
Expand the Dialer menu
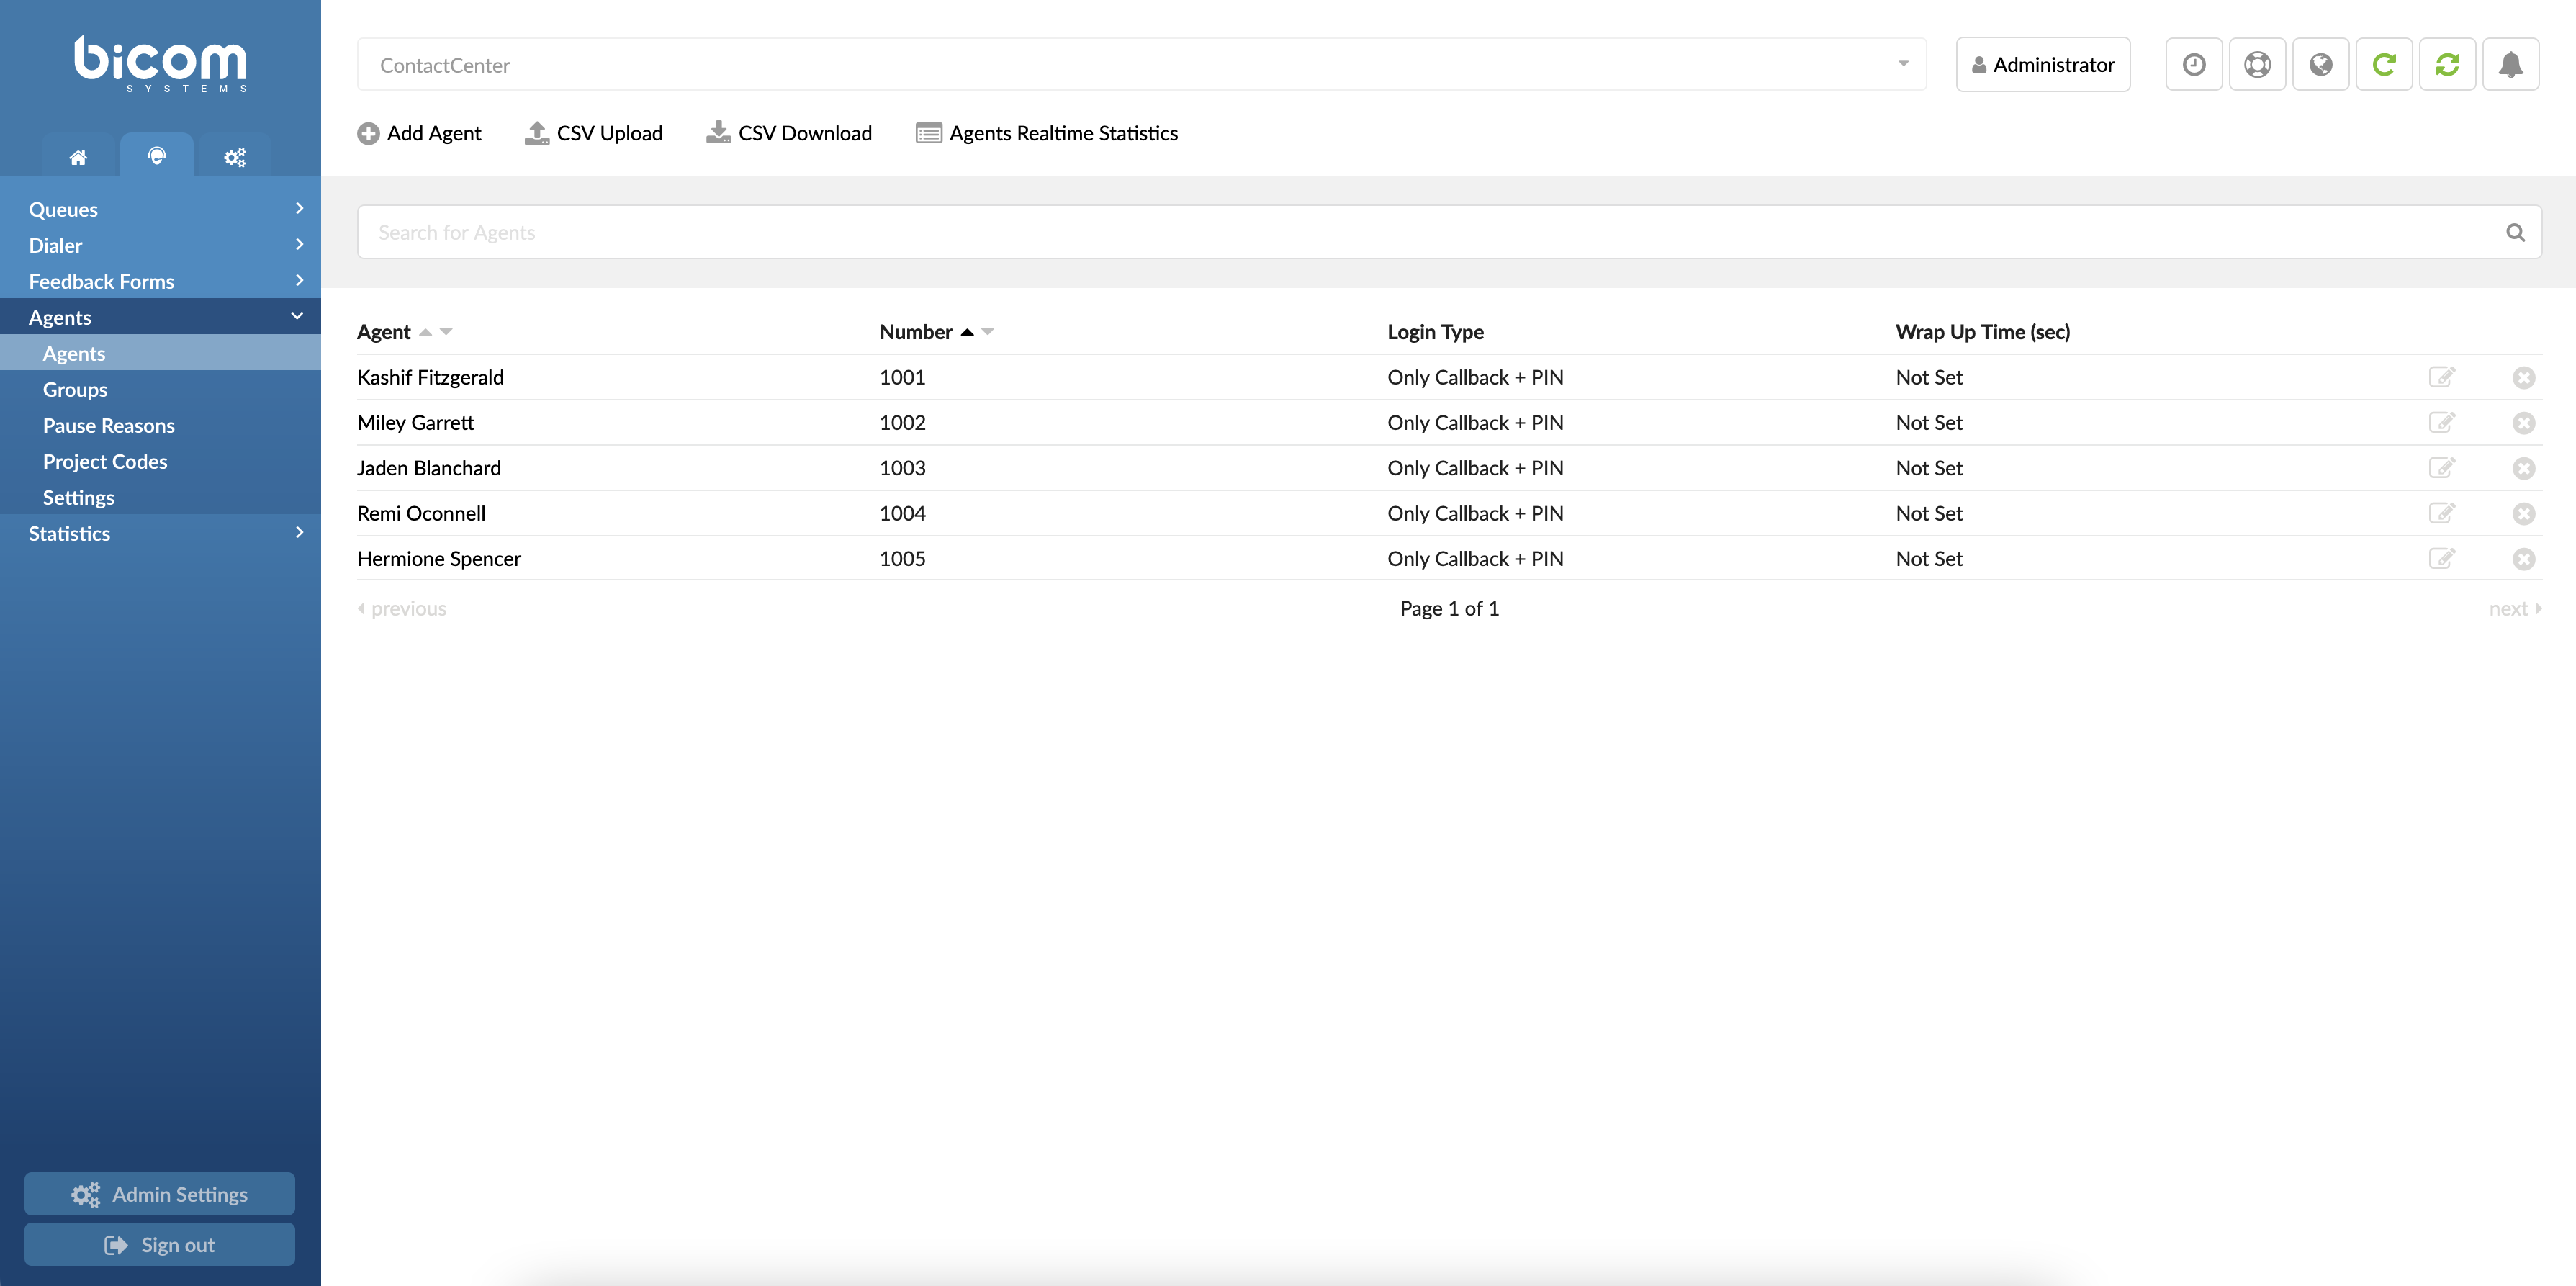(x=160, y=245)
